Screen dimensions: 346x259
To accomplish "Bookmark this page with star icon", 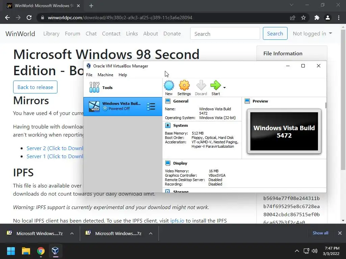I will point(303,18).
